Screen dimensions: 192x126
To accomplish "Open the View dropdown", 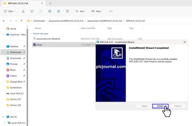I will [x=97, y=11].
